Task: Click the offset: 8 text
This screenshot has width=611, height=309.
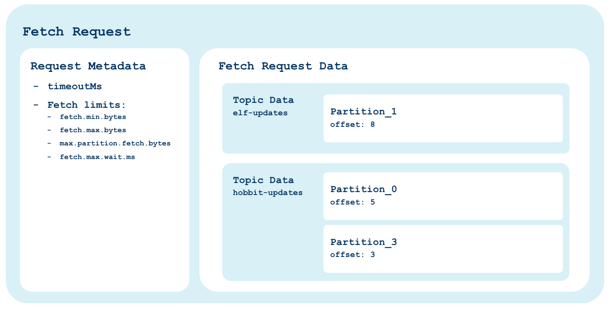Action: 352,124
